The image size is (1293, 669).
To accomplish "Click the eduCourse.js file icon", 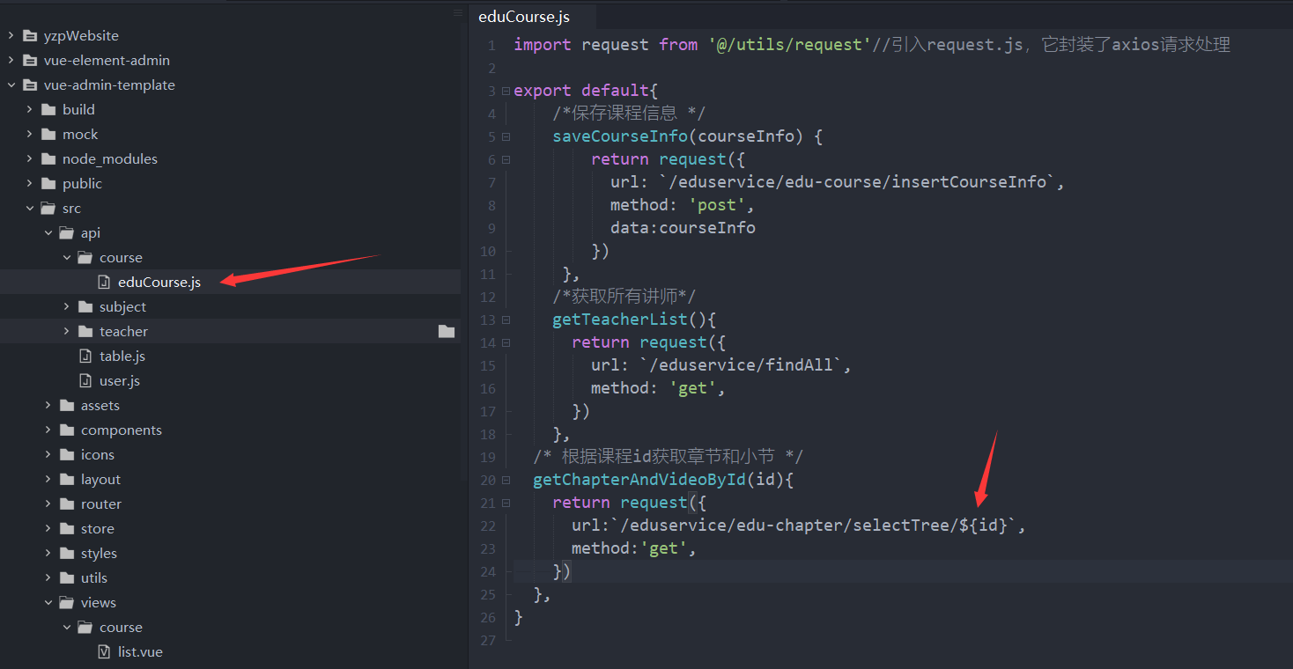I will coord(104,283).
